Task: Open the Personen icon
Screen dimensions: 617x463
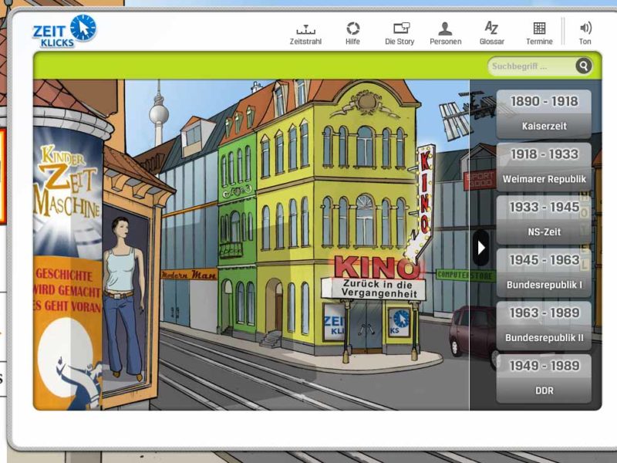Action: (x=445, y=33)
